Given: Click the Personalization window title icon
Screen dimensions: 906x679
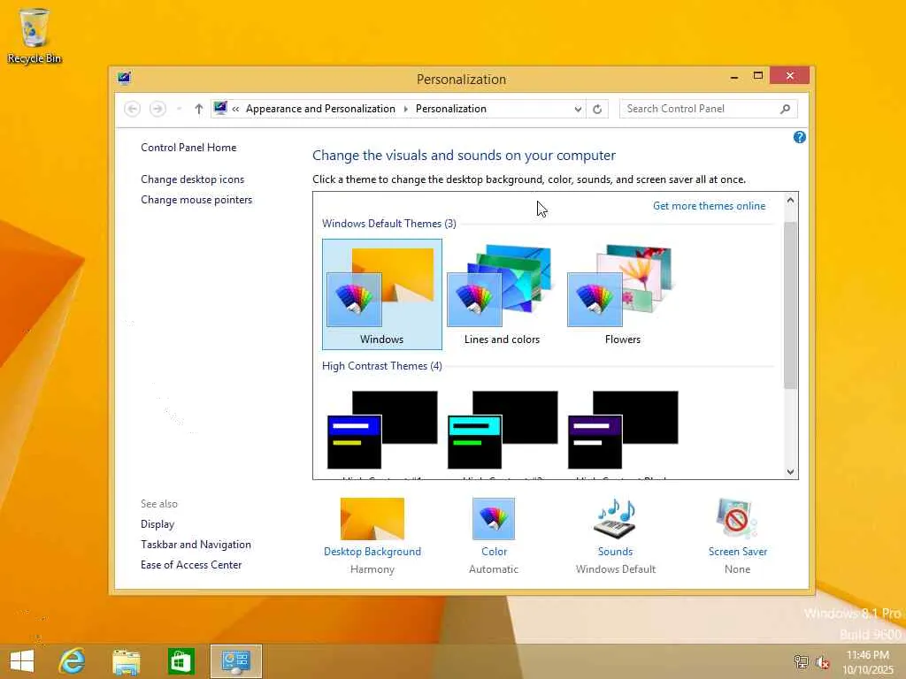Looking at the screenshot, I should click(124, 78).
